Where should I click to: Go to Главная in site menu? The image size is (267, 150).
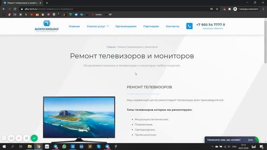[74, 26]
